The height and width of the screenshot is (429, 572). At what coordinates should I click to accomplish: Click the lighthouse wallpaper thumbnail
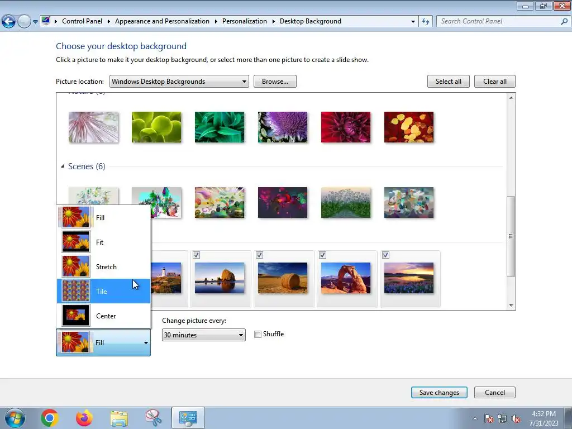(x=166, y=278)
